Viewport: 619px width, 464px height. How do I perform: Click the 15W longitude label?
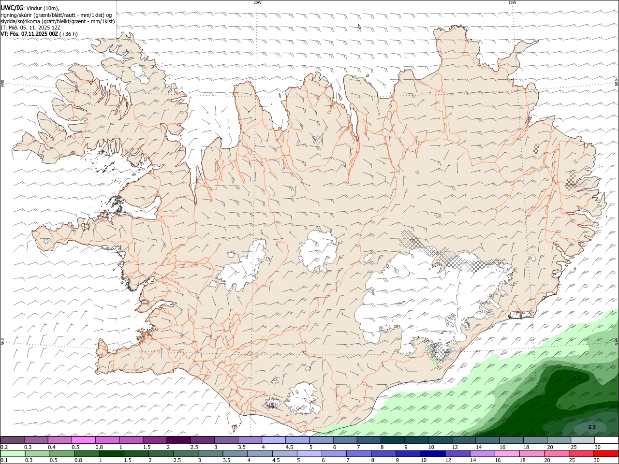(512, 2)
